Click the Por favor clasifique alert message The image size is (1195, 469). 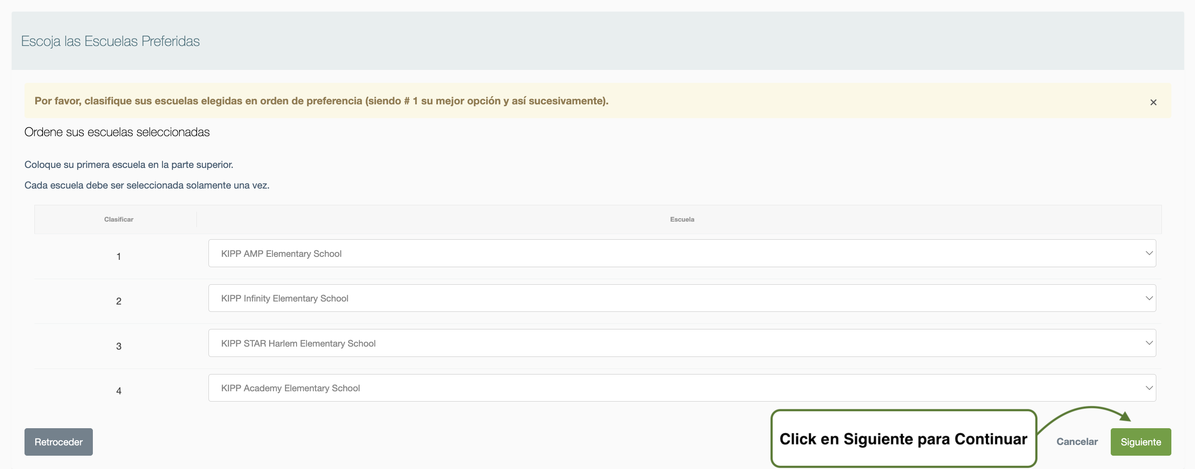point(322,100)
